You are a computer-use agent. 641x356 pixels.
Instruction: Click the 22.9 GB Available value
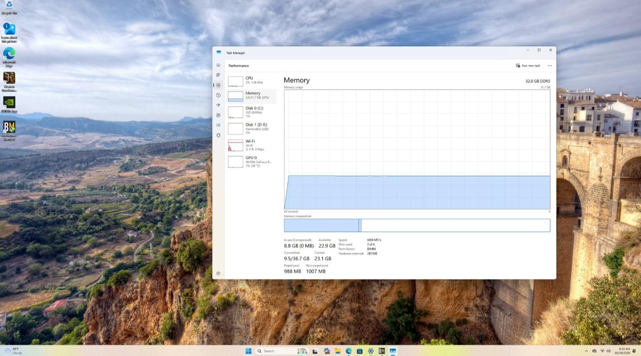pos(327,246)
